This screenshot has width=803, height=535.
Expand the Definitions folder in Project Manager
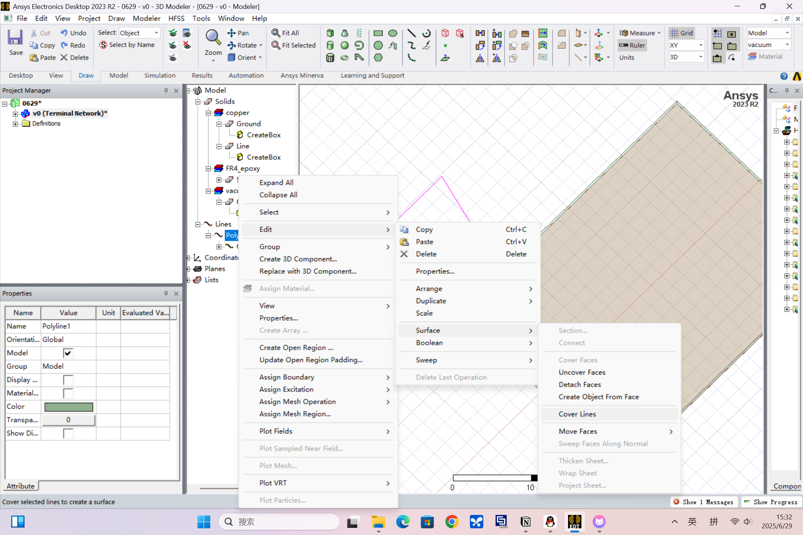coord(15,124)
